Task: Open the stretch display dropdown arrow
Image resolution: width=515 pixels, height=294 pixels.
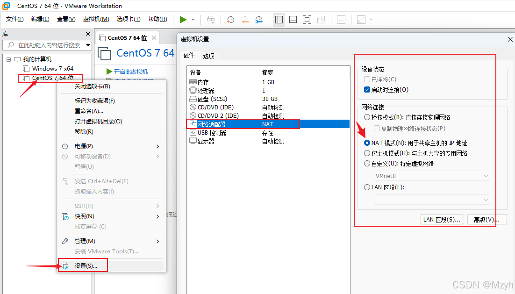Action: pyautogui.click(x=371, y=20)
